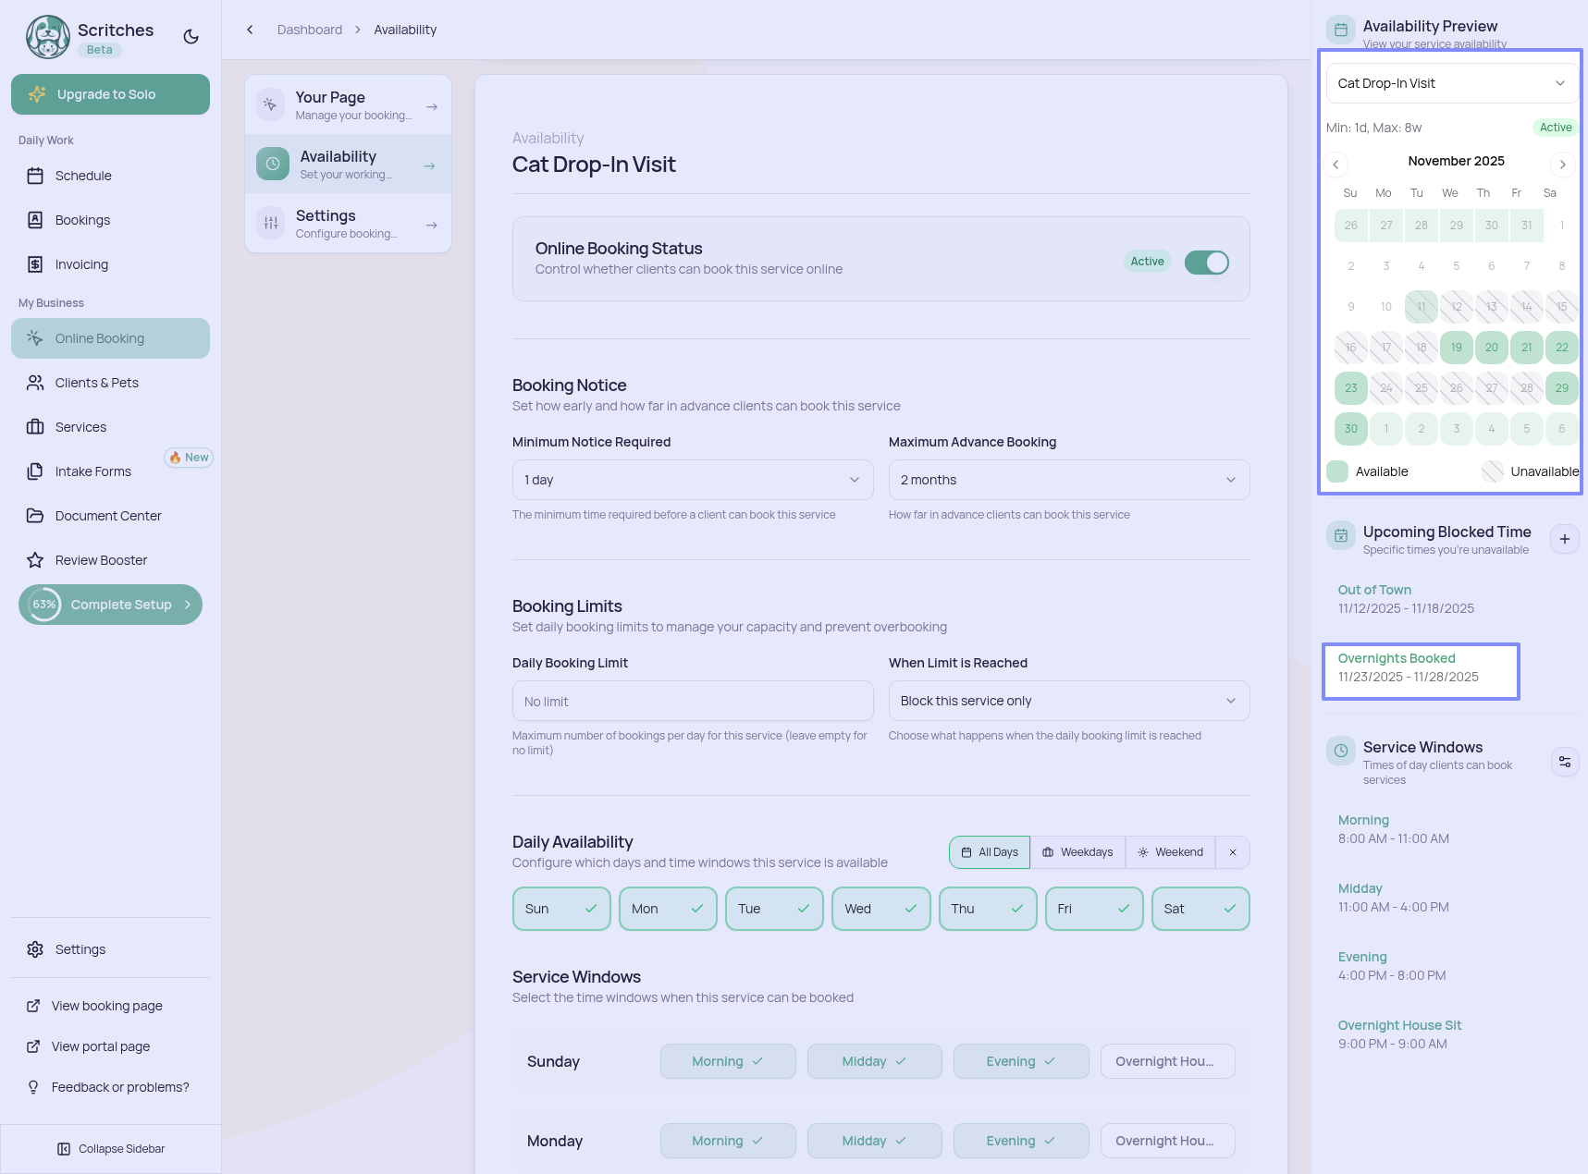Open Schedule from the sidebar
This screenshot has height=1174, width=1588.
tap(83, 176)
